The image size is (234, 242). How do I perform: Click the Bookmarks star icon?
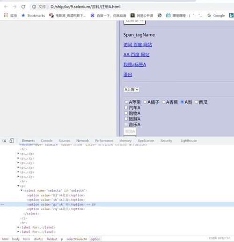tap(23, 15)
